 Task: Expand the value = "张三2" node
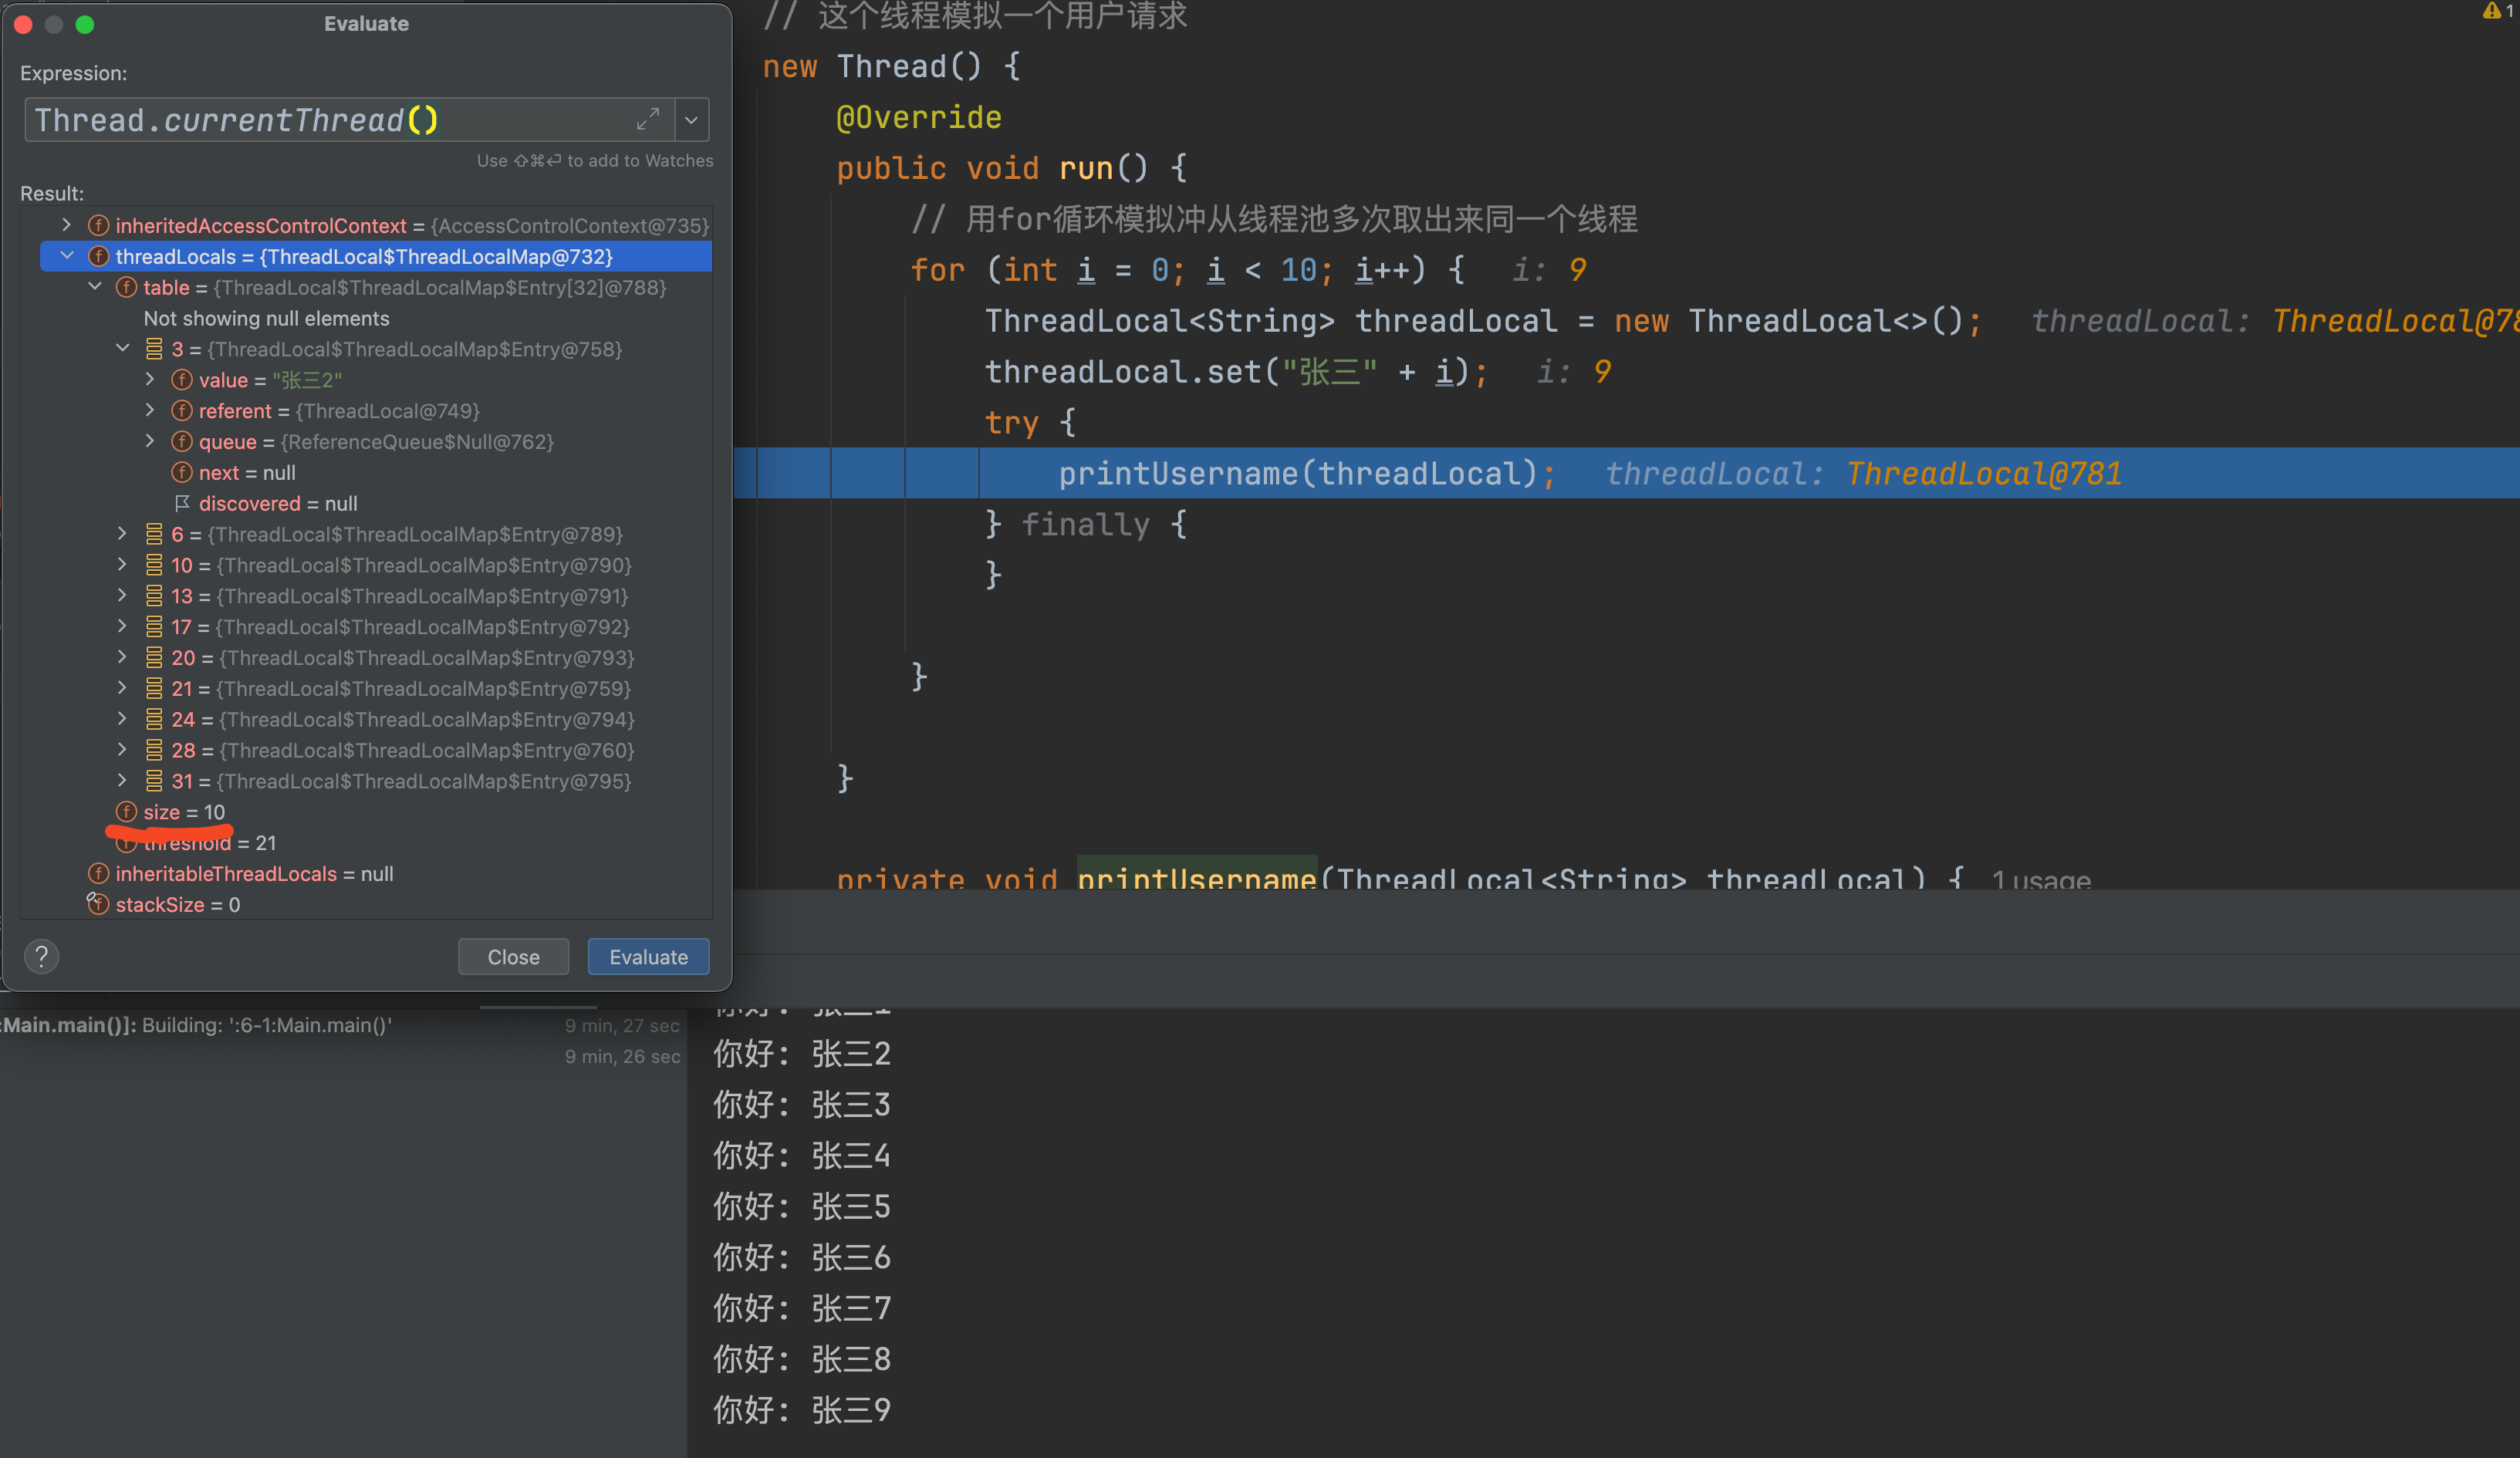pyautogui.click(x=150, y=379)
